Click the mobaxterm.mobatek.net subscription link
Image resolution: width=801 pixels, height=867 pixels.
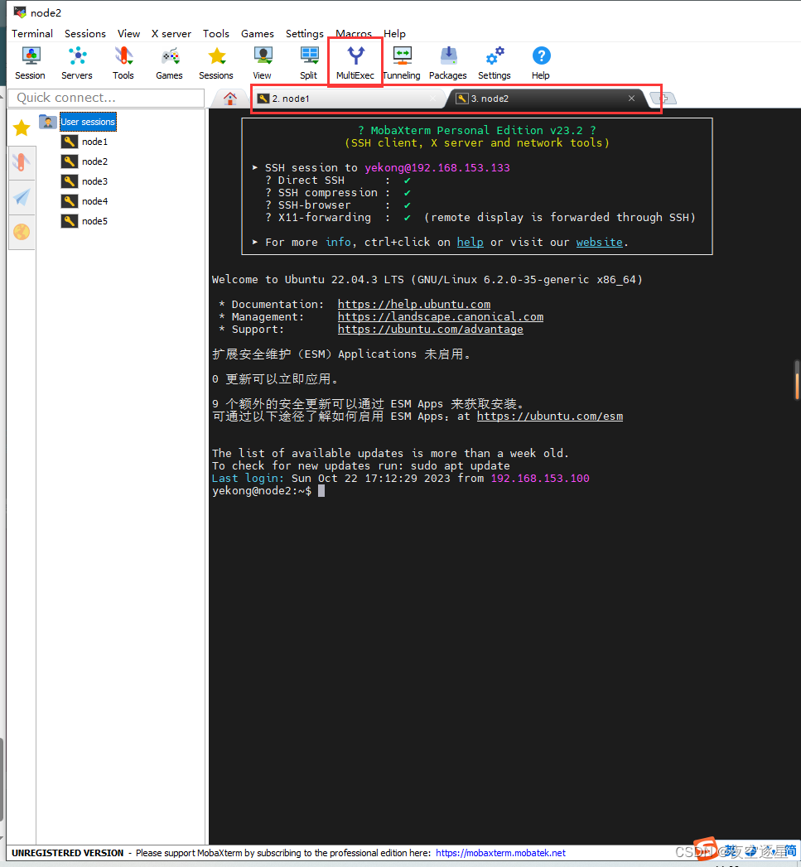[x=500, y=852]
